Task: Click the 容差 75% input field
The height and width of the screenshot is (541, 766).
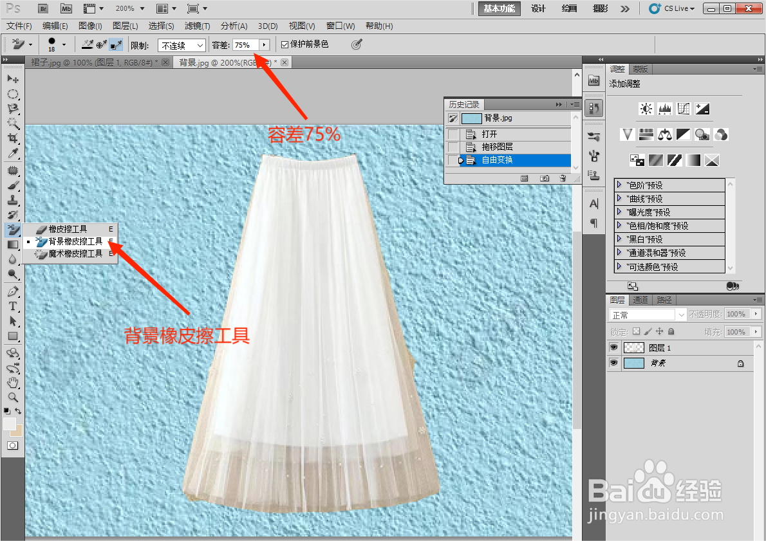Action: point(246,45)
